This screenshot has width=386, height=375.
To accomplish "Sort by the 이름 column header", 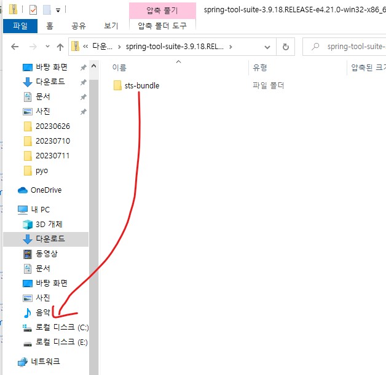I will [119, 68].
